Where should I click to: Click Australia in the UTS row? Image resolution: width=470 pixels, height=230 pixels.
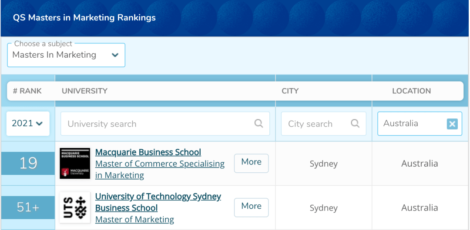pyautogui.click(x=420, y=208)
